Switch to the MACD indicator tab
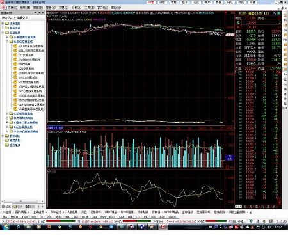Image resolution: width=288 pixels, height=238 pixels. pos(14,217)
